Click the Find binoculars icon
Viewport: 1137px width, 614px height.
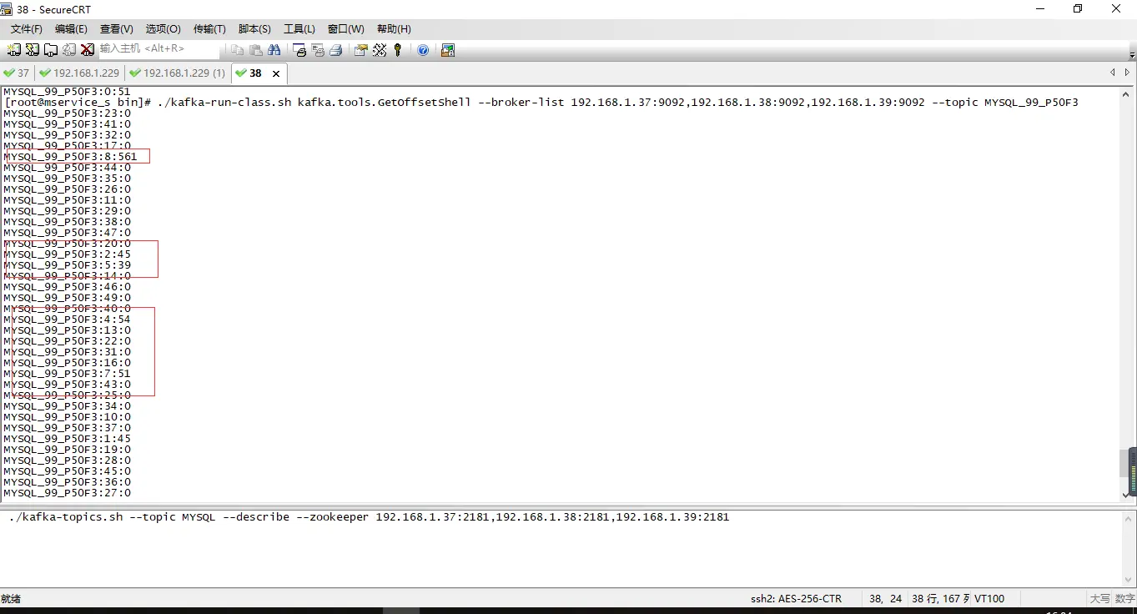(274, 50)
